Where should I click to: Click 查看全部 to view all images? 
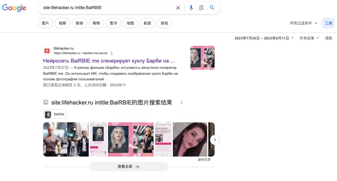(x=128, y=167)
